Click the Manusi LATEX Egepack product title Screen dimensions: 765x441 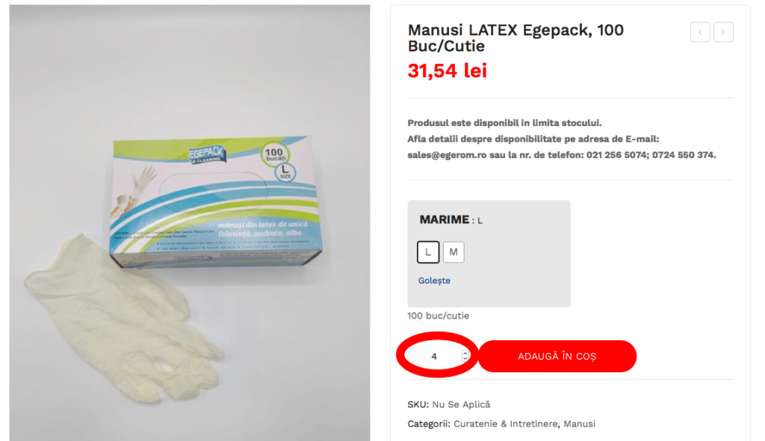click(x=515, y=38)
